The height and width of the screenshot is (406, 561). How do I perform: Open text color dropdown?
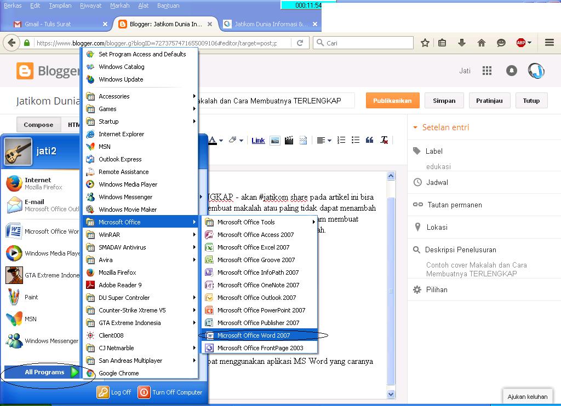coord(216,140)
